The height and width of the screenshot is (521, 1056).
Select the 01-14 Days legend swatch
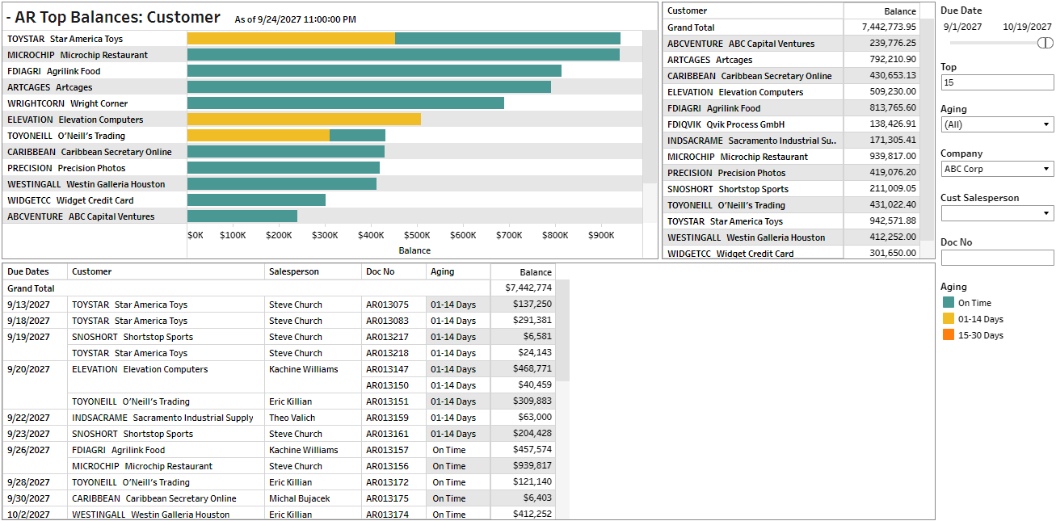coord(949,319)
